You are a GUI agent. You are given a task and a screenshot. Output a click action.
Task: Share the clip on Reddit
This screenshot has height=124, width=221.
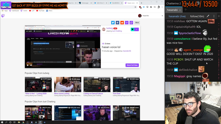122,22
